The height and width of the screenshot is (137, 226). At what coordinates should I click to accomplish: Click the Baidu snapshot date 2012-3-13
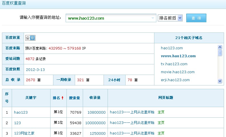35,70
